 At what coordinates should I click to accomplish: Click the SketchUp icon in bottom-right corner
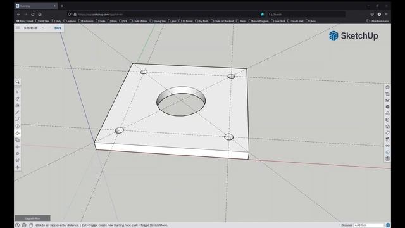[388, 225]
